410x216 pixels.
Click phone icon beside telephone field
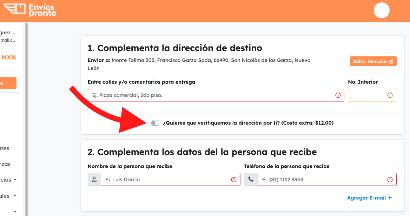(x=251, y=179)
